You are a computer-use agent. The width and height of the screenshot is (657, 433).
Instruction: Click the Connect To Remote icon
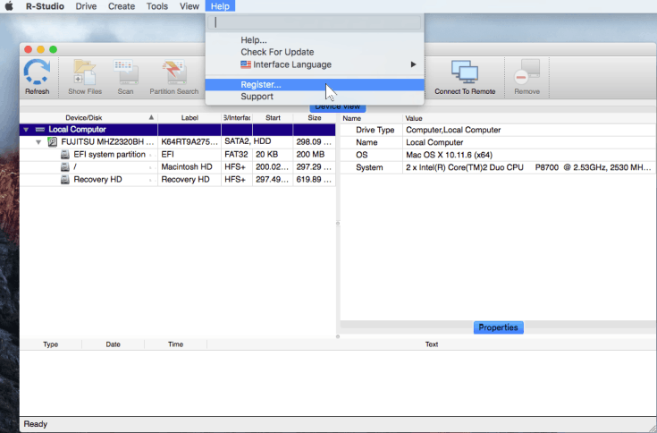tap(465, 75)
